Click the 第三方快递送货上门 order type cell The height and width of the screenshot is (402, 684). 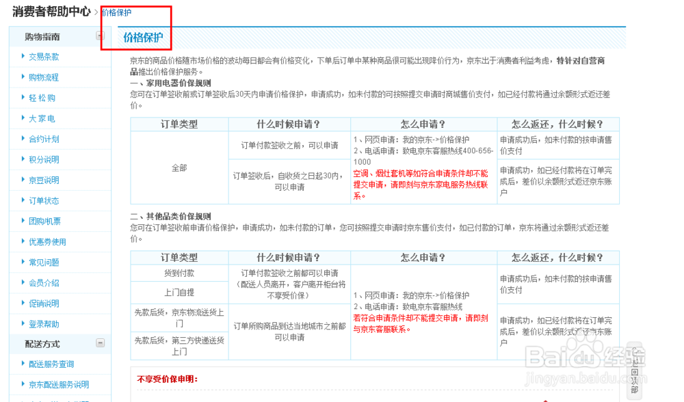pyautogui.click(x=179, y=346)
